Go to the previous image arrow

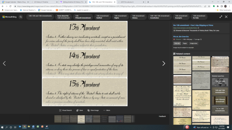[4, 64]
